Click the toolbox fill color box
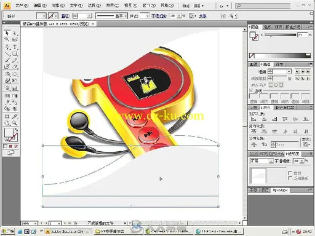Viewport: 315px width, 236px height. (9, 133)
